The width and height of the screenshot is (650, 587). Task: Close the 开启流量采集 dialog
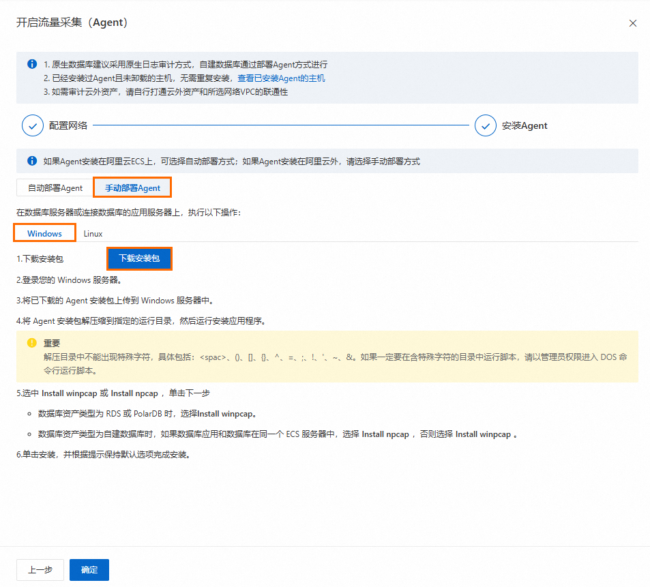click(632, 23)
